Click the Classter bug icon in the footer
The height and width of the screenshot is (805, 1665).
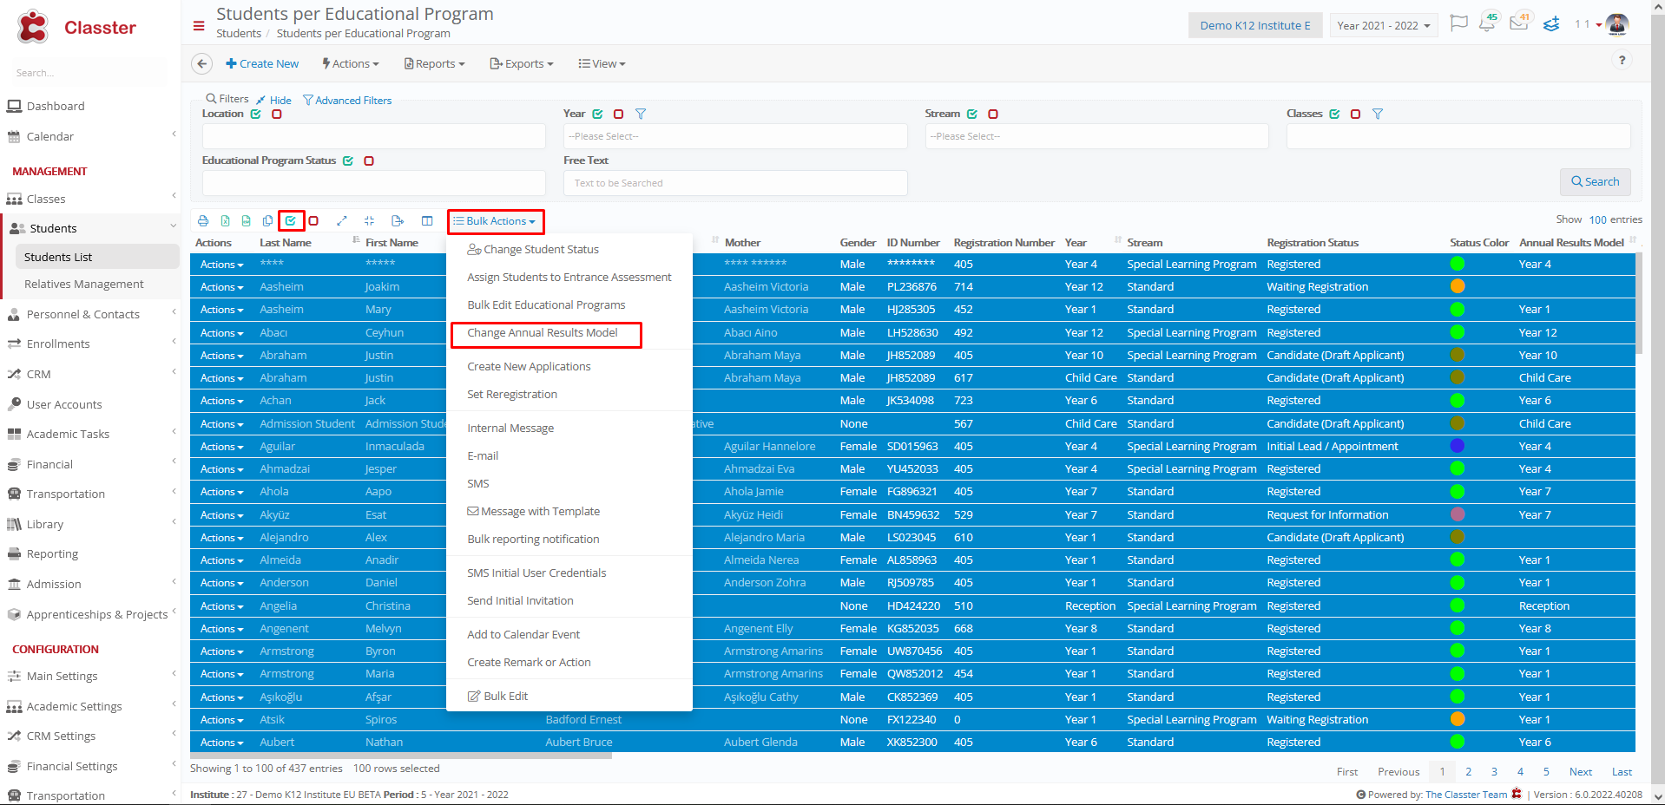click(x=1517, y=794)
